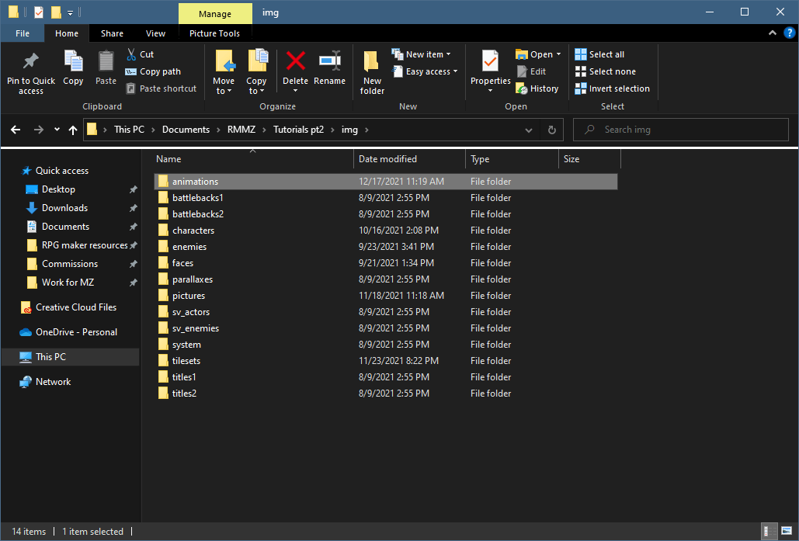Open the Picture Tools tab
The image size is (799, 541).
pos(214,33)
